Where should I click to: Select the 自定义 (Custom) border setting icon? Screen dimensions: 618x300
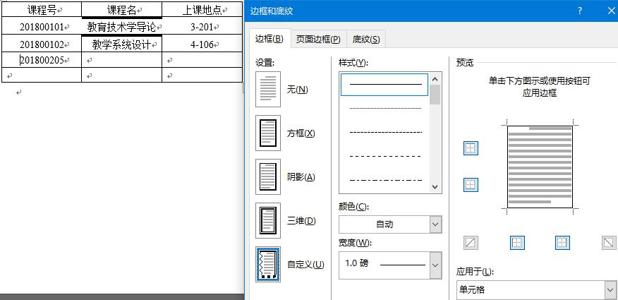point(268,265)
